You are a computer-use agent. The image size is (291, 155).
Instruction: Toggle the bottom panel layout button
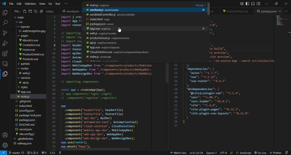tap(253, 4)
